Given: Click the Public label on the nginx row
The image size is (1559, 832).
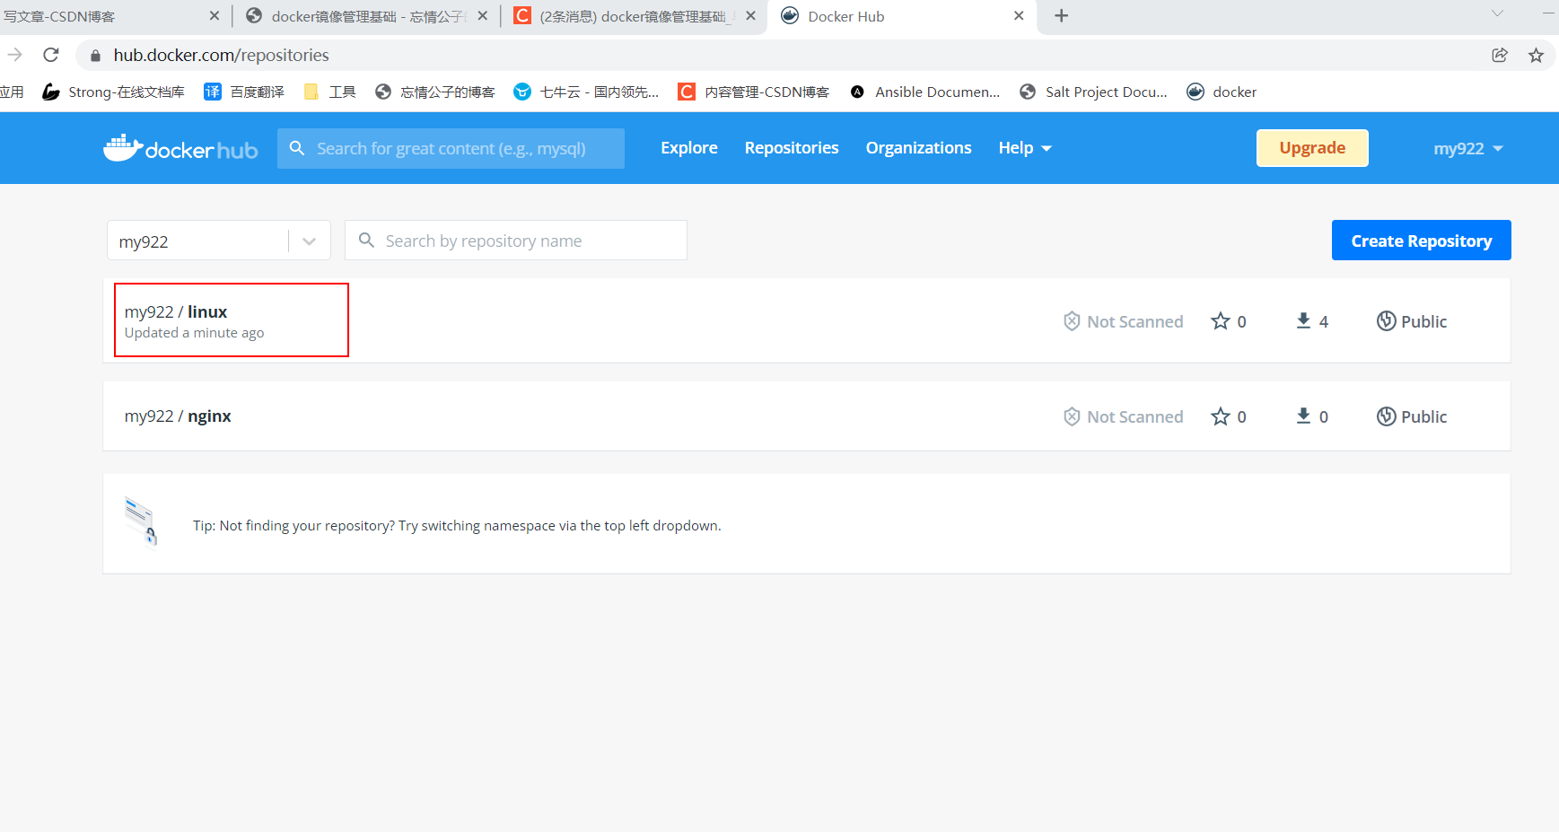Looking at the screenshot, I should coord(1424,416).
